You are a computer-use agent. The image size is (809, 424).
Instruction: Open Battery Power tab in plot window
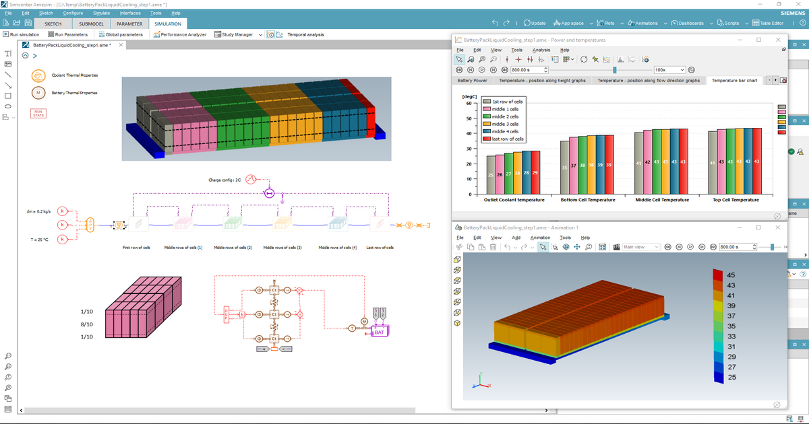click(x=472, y=80)
